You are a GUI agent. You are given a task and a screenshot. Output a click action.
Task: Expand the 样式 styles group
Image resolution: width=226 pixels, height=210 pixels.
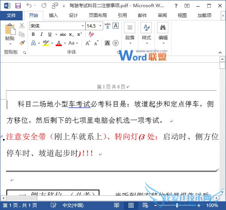click(146, 34)
